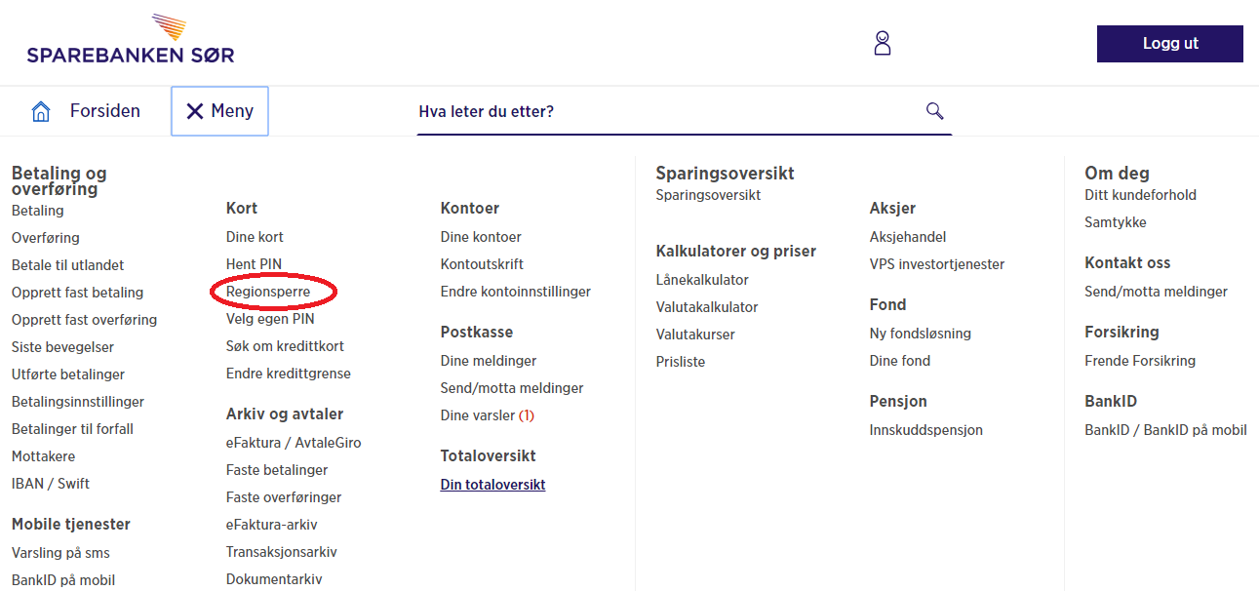The width and height of the screenshot is (1259, 591).
Task: Open Ditt kundeforhold
Action: (x=1140, y=195)
